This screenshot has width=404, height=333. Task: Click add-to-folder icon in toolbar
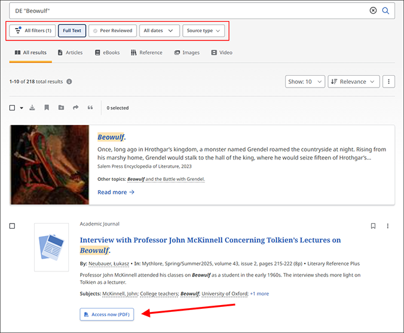pyautogui.click(x=61, y=107)
